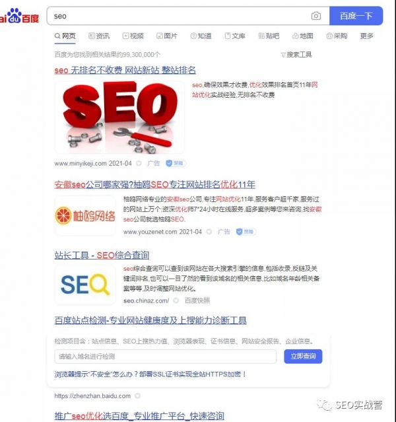Click the domain input field 请输入域名进行检测
Viewport: 396px width, 422px height.
(x=165, y=357)
